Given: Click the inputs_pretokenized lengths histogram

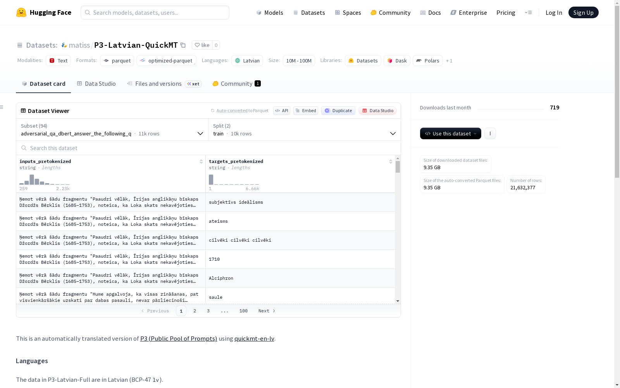Looking at the screenshot, I should click(45, 180).
